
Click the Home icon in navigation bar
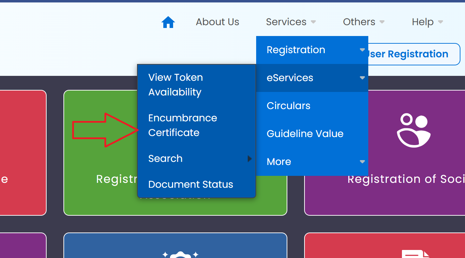[x=168, y=22]
